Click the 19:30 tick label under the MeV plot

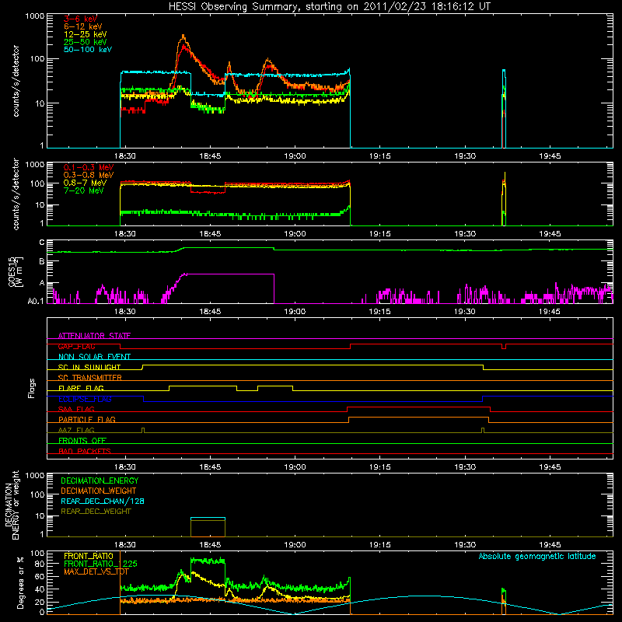(x=465, y=234)
